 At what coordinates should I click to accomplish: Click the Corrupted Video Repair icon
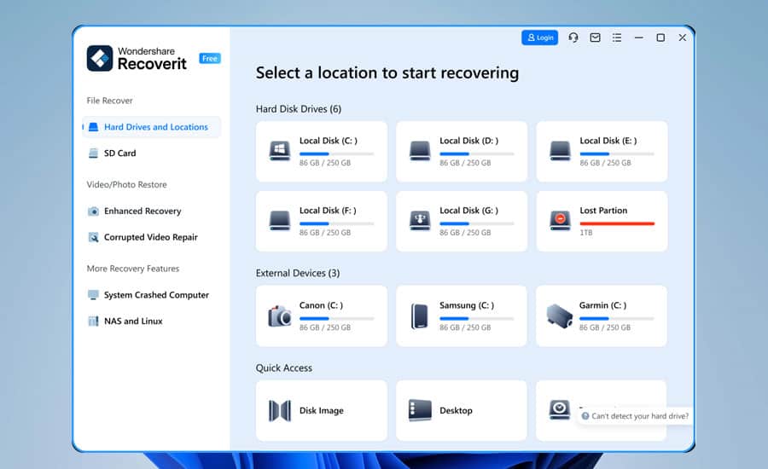pyautogui.click(x=93, y=237)
